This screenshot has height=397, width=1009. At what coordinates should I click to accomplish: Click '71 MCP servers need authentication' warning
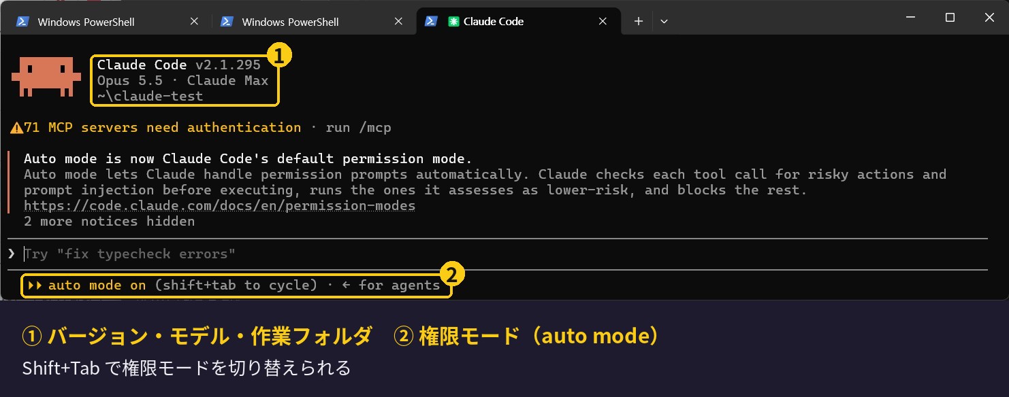pos(163,128)
